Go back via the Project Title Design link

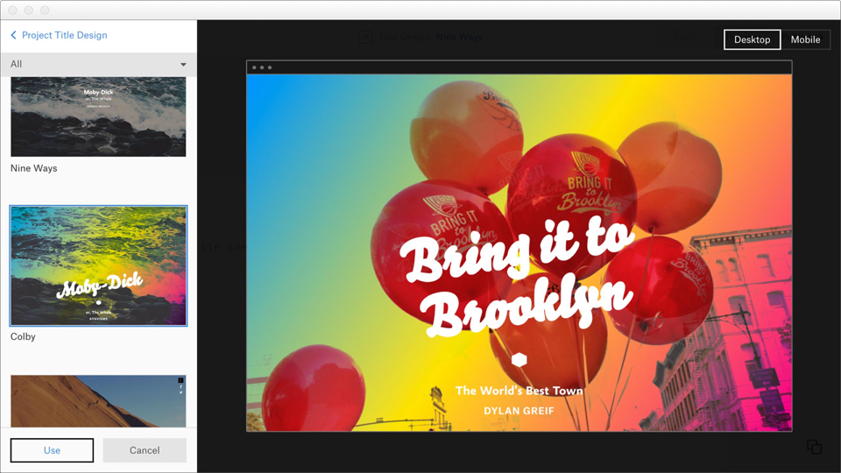pyautogui.click(x=65, y=36)
